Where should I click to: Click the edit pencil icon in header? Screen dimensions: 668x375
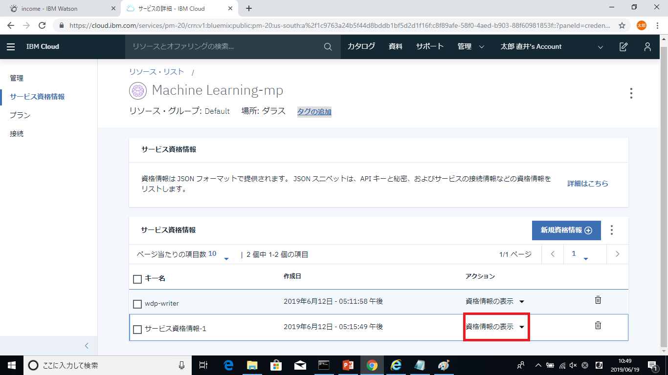click(x=623, y=47)
